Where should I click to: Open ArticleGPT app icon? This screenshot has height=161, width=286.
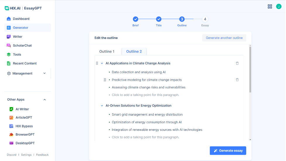tap(11, 118)
